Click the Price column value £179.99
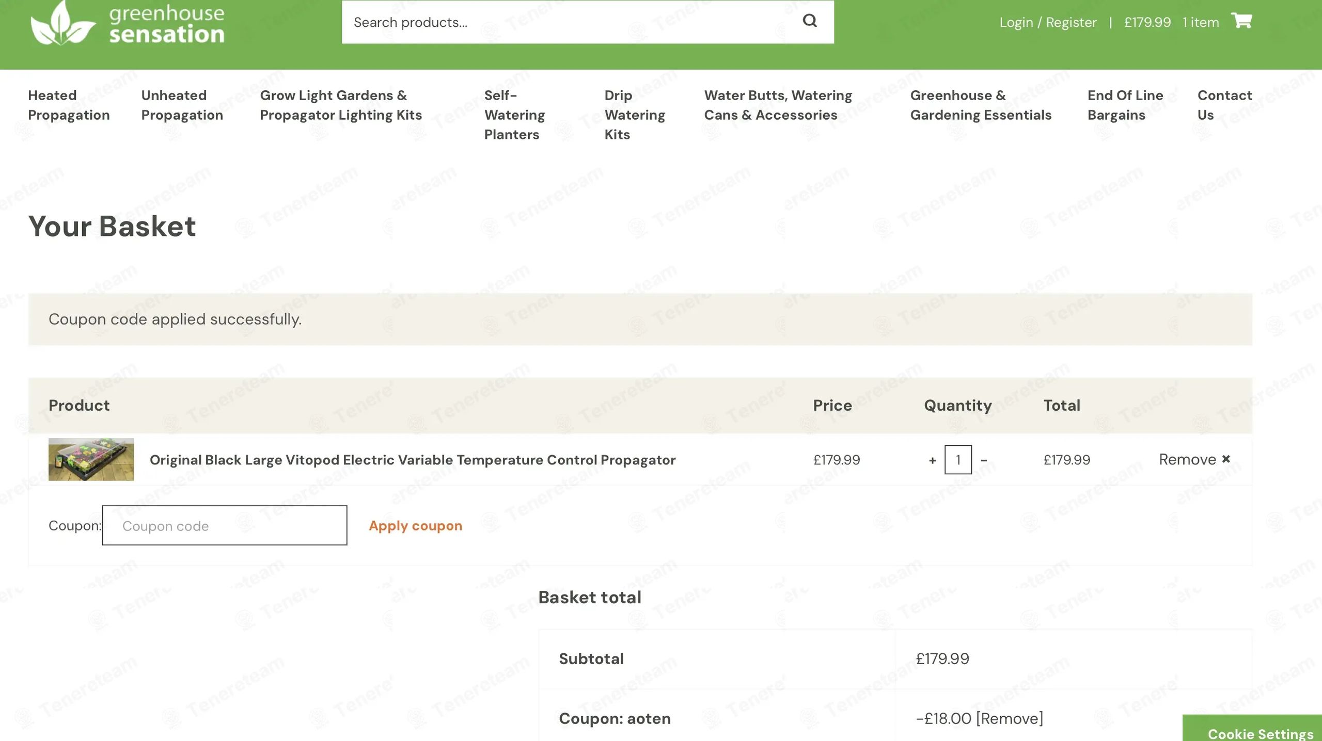Screen dimensions: 1322x741 tap(837, 460)
